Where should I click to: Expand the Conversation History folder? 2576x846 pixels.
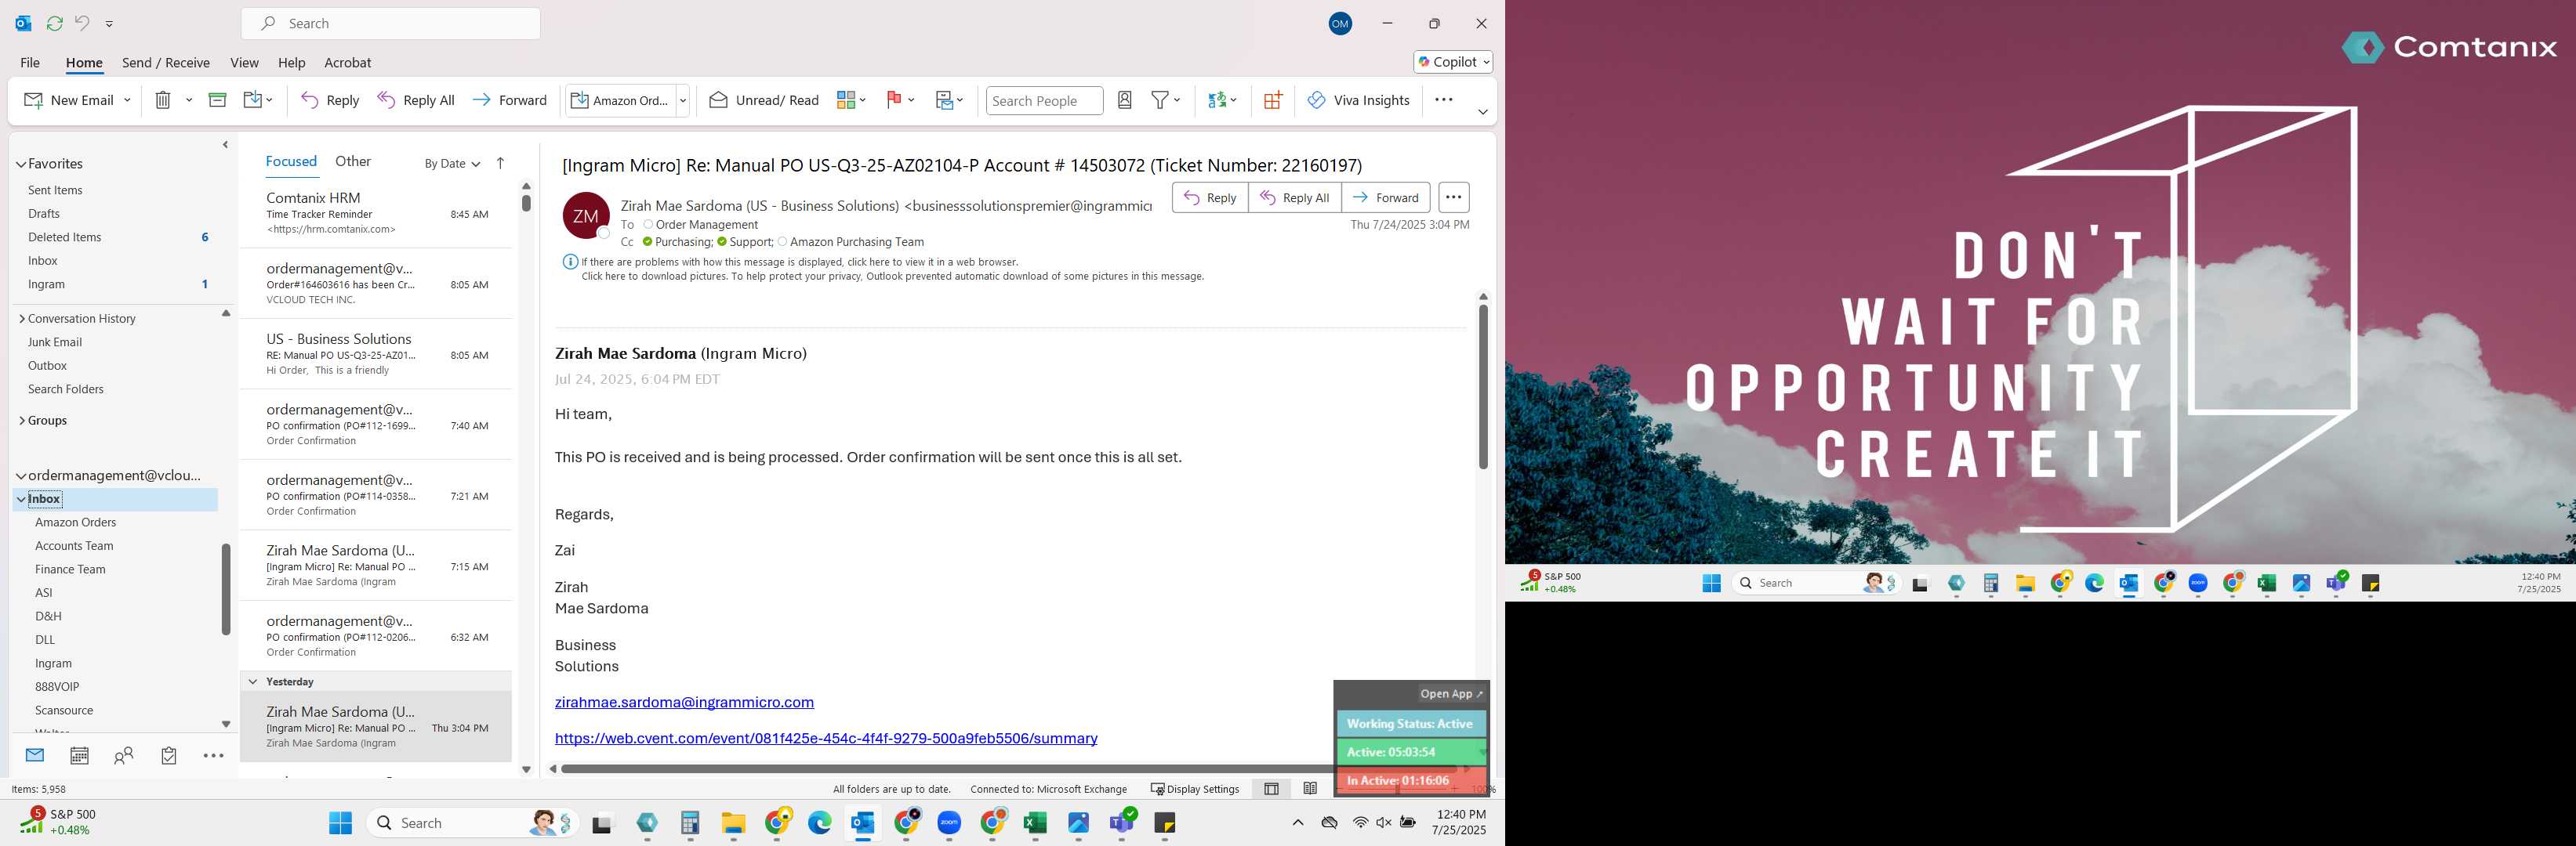22,319
